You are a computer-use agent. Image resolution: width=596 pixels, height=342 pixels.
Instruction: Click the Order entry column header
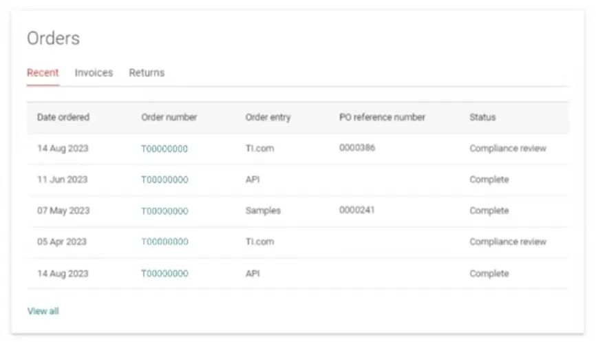coord(268,117)
